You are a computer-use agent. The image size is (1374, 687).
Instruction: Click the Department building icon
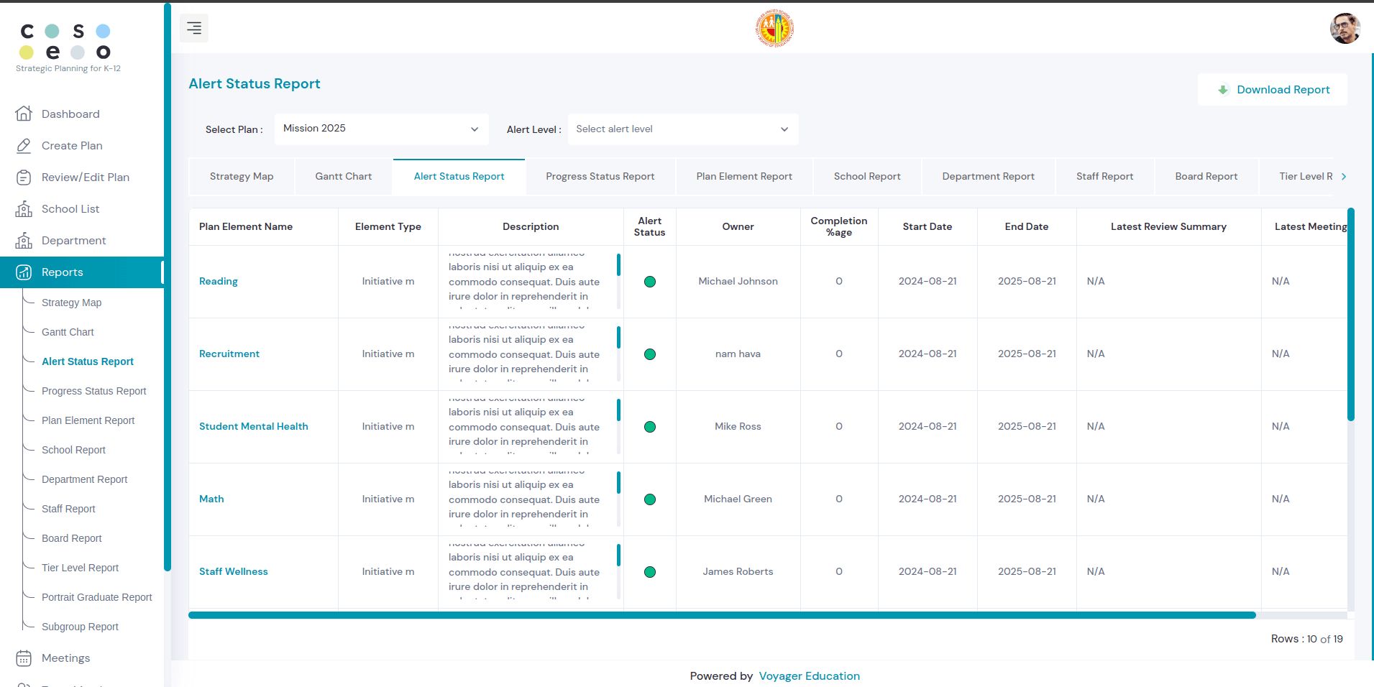(24, 241)
